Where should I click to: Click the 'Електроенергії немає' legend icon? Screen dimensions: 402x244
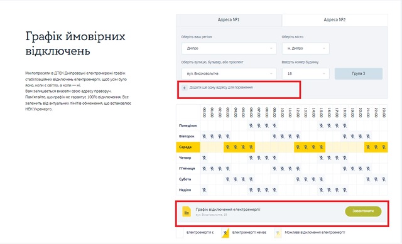tap(225, 233)
